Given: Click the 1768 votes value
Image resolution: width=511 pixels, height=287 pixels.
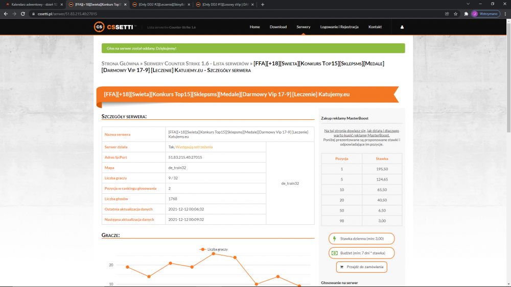Looking at the screenshot, I should click(x=173, y=199).
